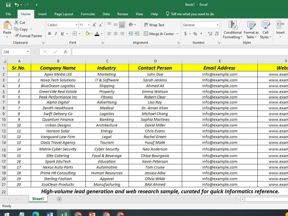Increase font size with large A icon
The image size is (288, 216).
(x=94, y=25)
